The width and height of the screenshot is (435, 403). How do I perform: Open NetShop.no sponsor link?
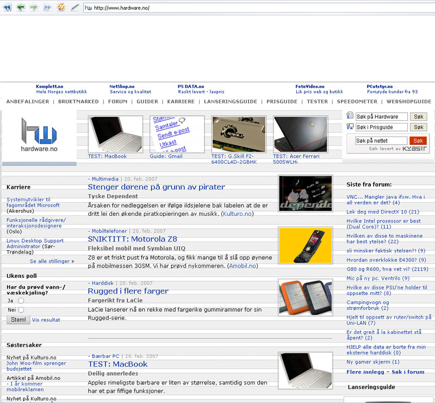click(x=122, y=86)
